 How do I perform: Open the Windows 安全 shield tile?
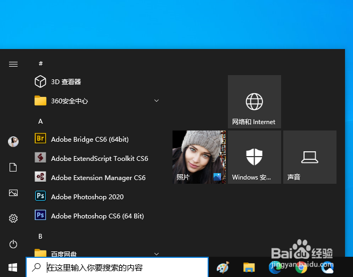pos(255,157)
